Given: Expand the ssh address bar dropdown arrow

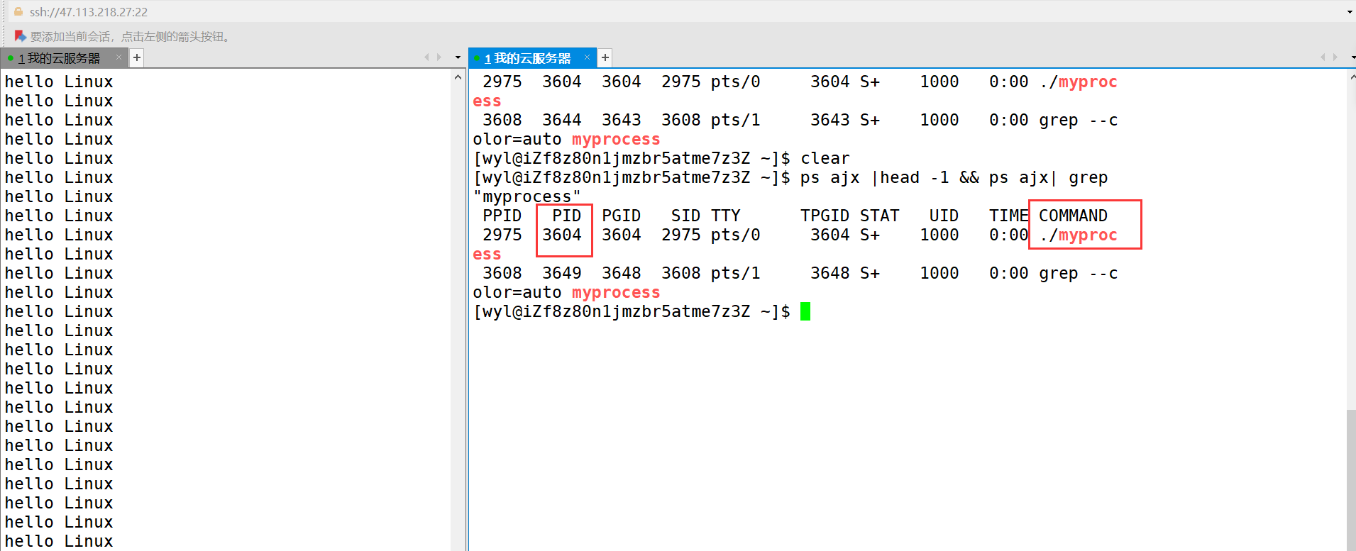Looking at the screenshot, I should click(x=1349, y=12).
